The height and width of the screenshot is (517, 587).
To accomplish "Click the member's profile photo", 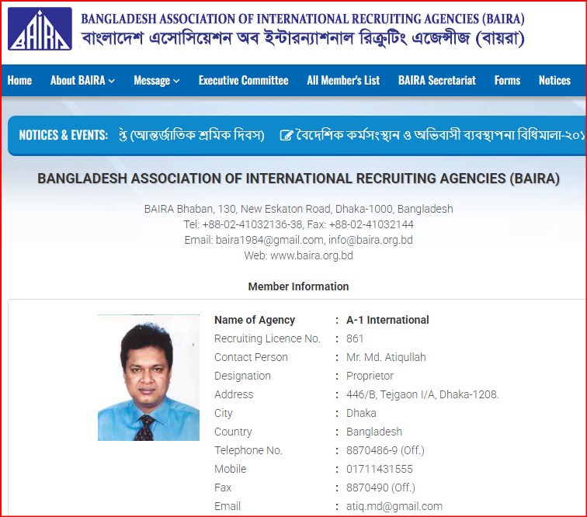I will coord(137,378).
